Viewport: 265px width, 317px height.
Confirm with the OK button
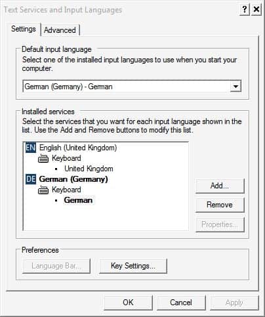128,303
